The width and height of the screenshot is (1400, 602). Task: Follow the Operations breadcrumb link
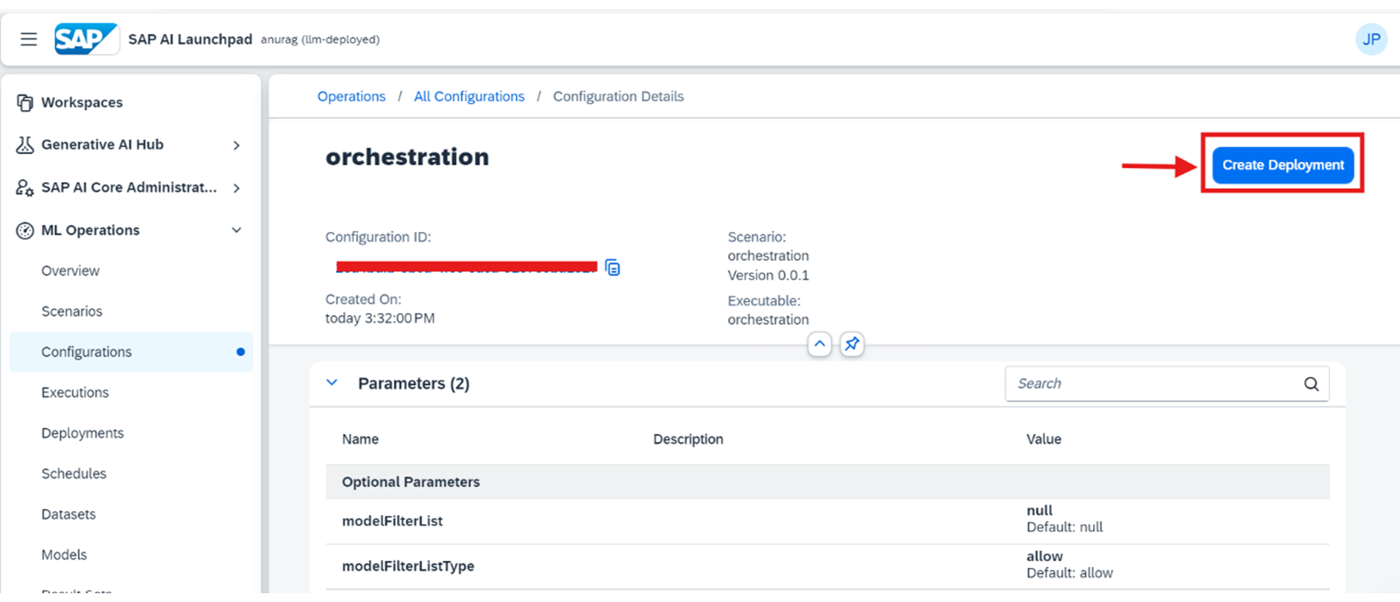click(351, 96)
